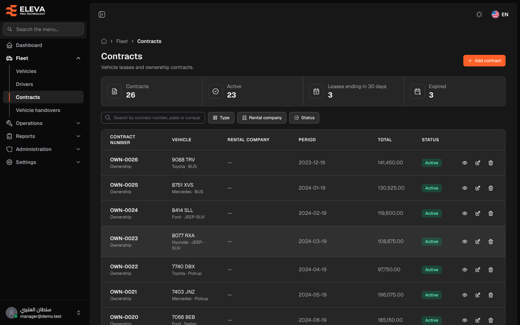This screenshot has height=325, width=520.
Task: Collapse the sidebar panel icon
Action: [x=102, y=14]
